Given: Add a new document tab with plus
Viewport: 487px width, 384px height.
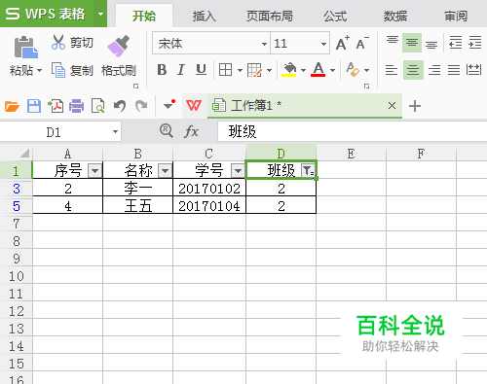Looking at the screenshot, I should coord(415,106).
